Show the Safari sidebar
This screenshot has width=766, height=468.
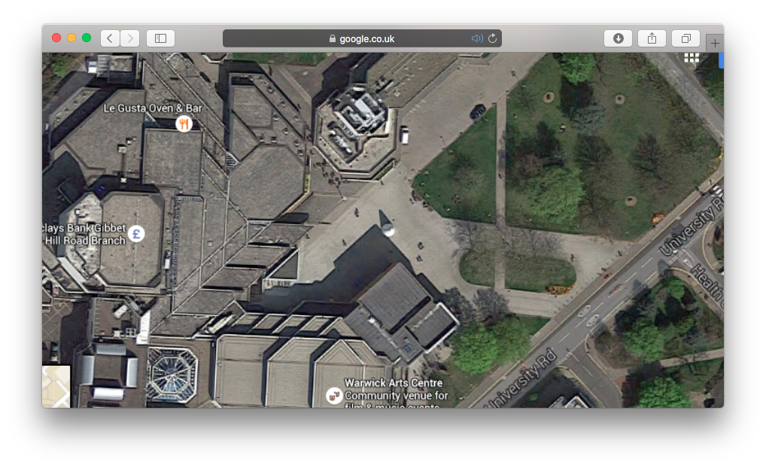click(x=160, y=38)
